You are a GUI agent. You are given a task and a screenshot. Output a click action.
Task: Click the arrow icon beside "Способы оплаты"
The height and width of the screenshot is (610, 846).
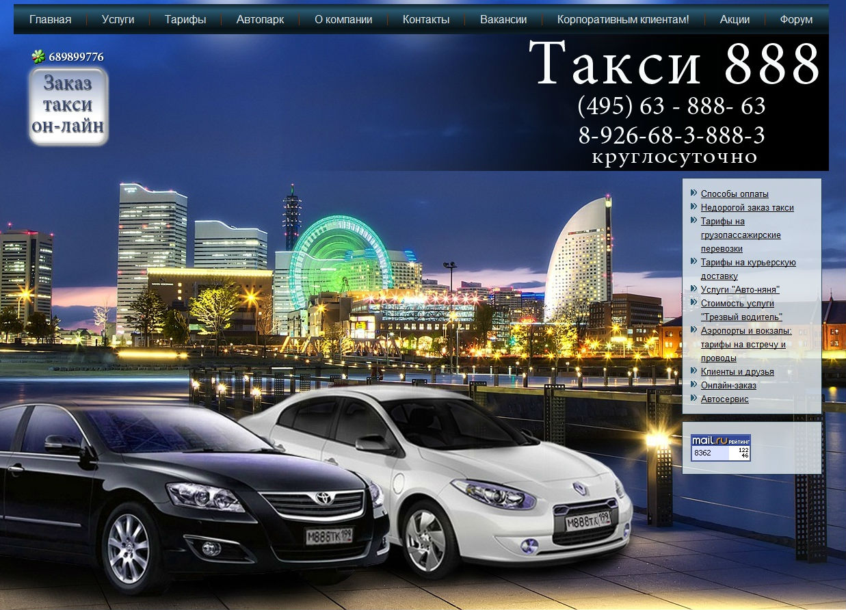pyautogui.click(x=693, y=194)
